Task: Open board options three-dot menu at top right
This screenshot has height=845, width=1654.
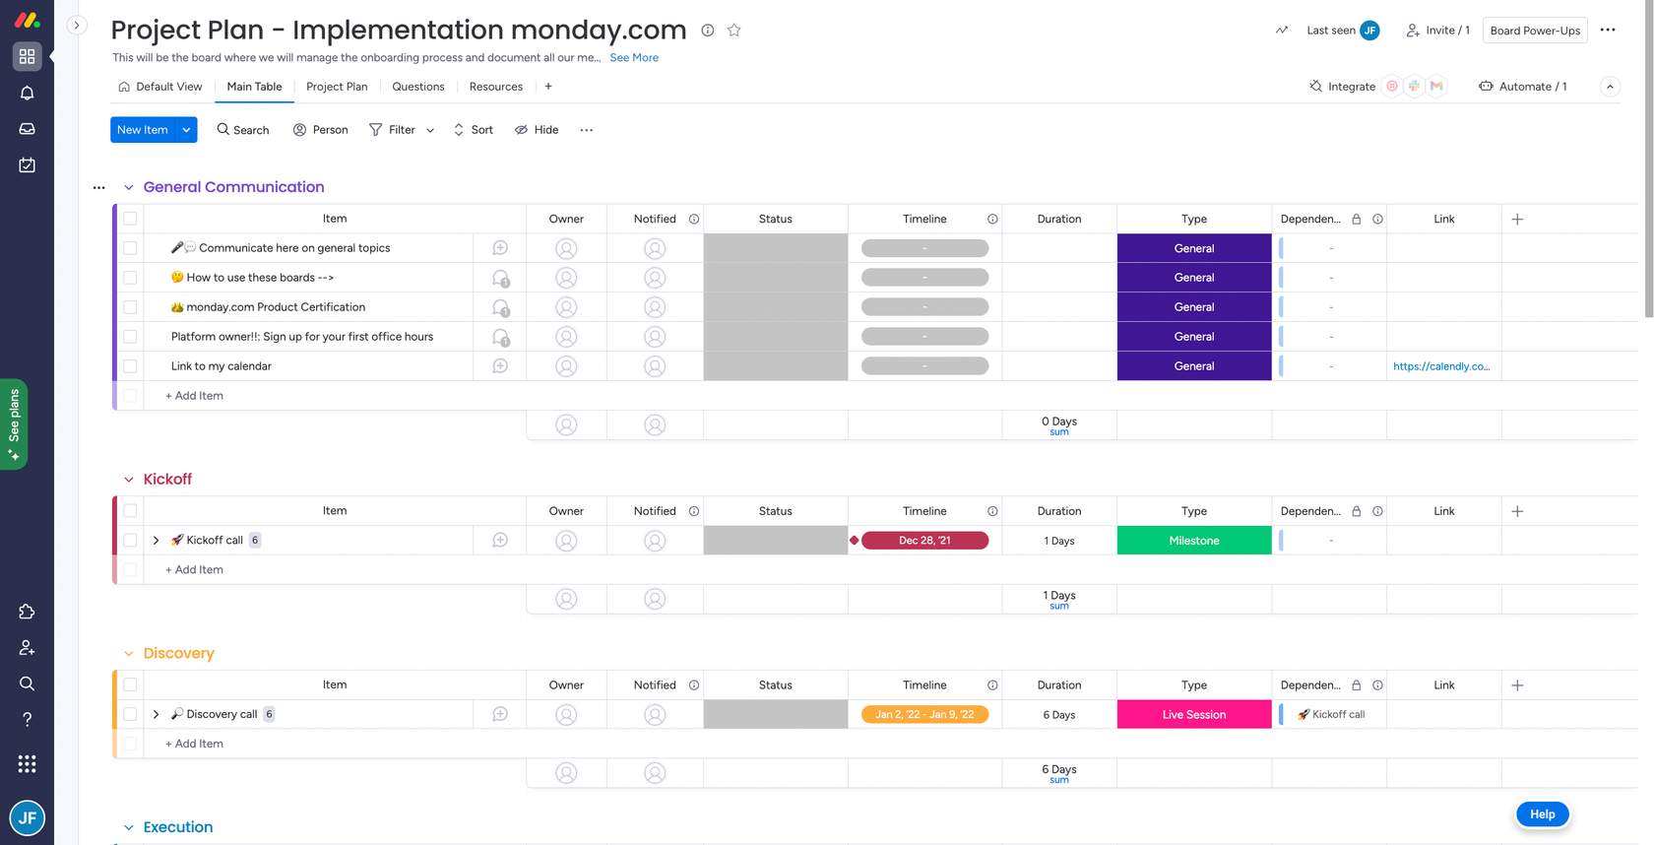Action: coord(1608,30)
